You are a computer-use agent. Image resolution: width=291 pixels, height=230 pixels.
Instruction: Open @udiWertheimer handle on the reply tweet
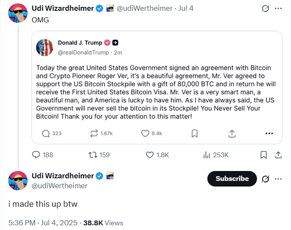coord(59,186)
